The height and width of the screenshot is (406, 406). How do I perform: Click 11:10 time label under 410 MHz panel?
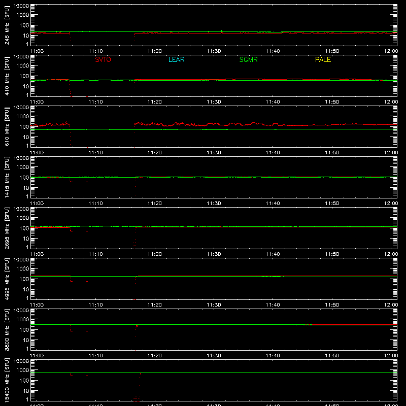[95, 102]
